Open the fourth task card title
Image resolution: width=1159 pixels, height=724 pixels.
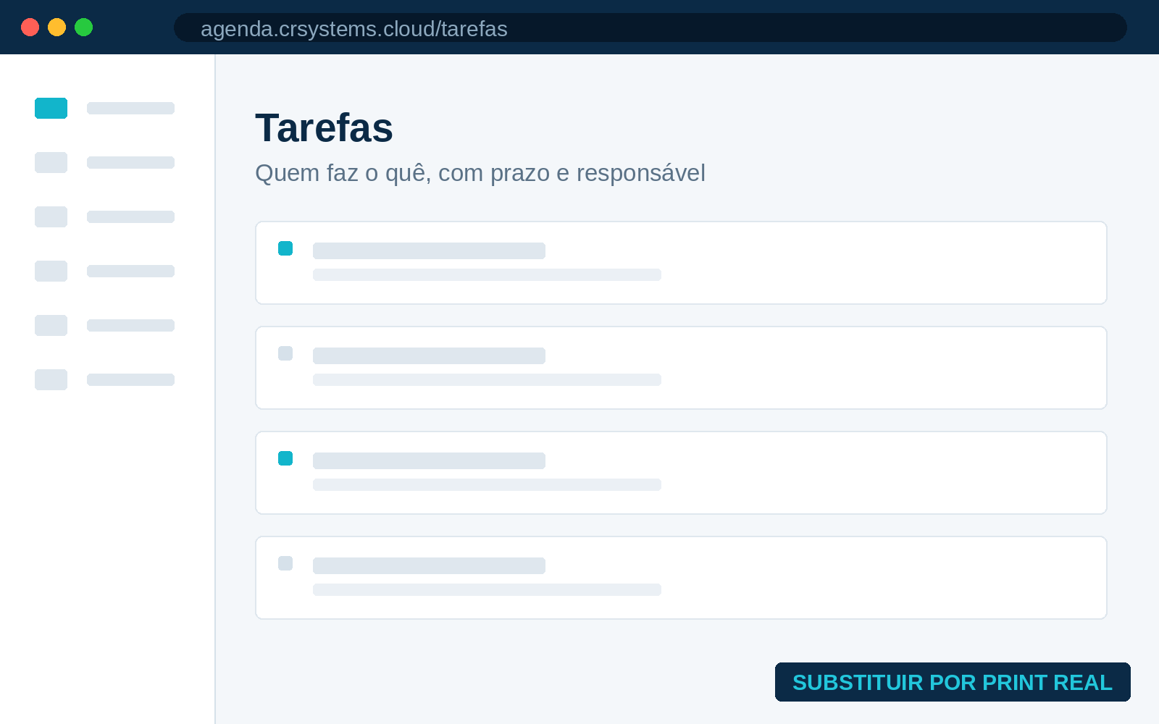(x=429, y=565)
